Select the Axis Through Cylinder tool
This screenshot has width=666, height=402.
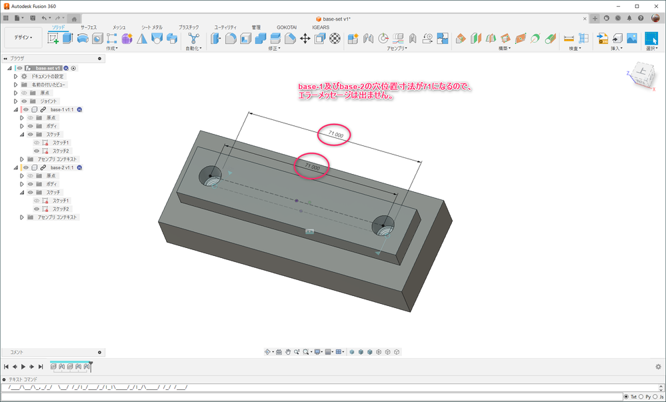coord(550,39)
